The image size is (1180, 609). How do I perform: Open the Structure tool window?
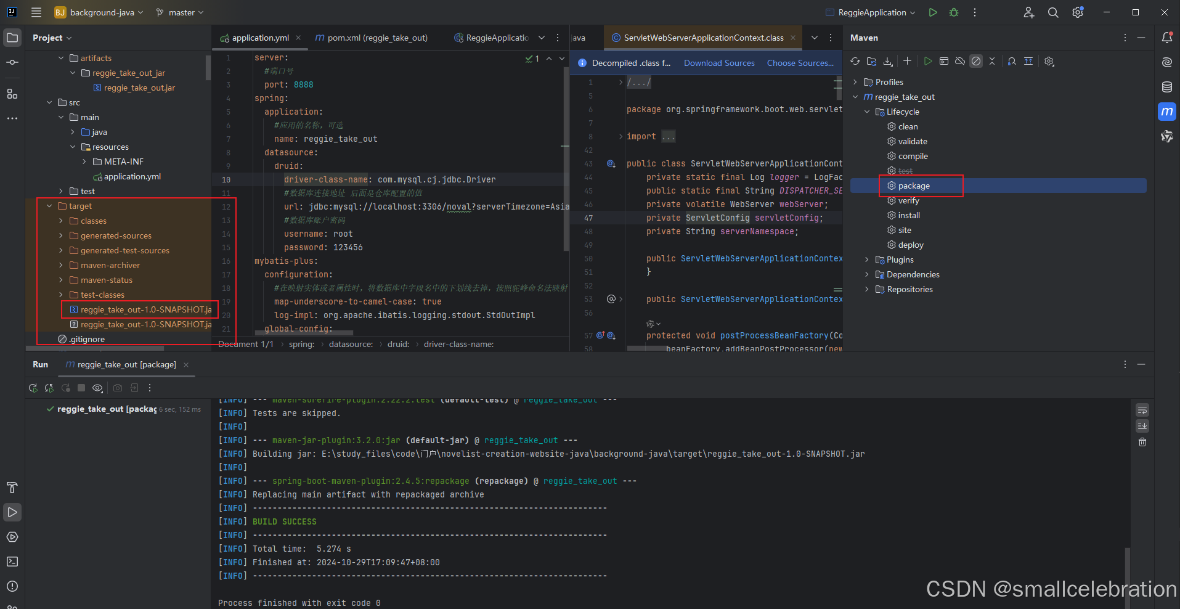[x=12, y=94]
